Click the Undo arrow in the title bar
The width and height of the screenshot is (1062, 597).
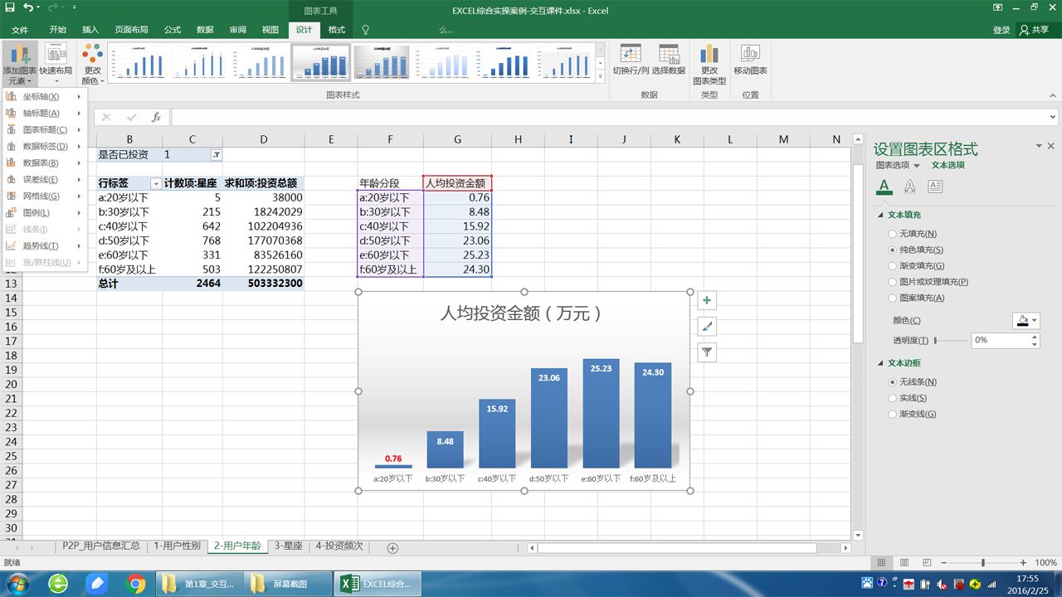click(28, 9)
